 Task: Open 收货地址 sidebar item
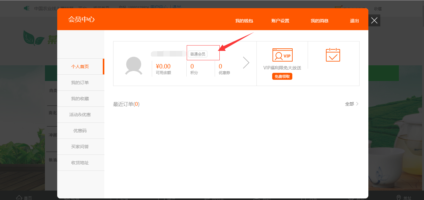point(80,163)
